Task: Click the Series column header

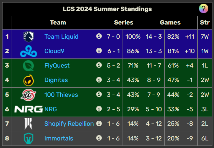Action: pyautogui.click(x=123, y=23)
